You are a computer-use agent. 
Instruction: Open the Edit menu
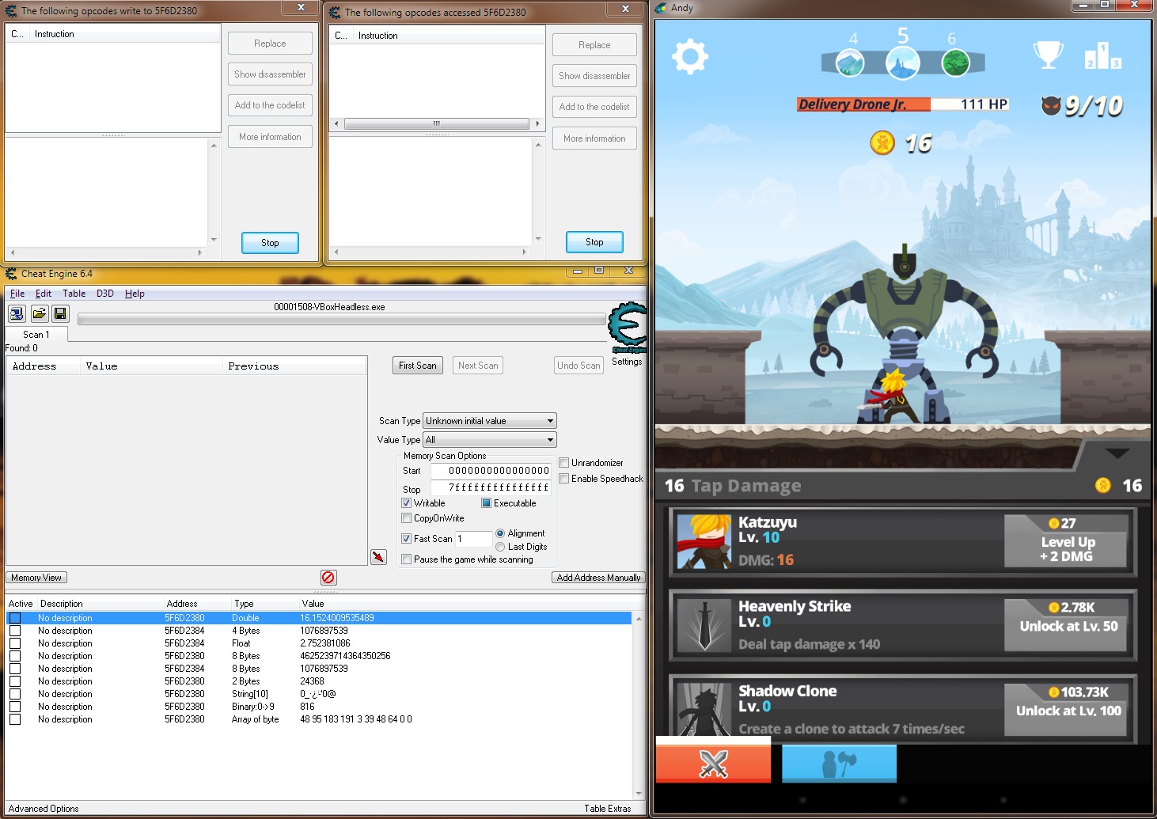point(44,294)
